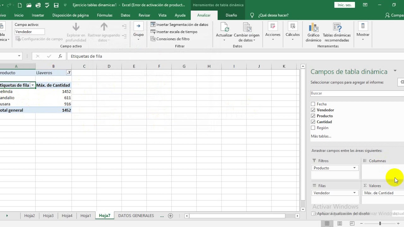Open the Fórmulas ribbon tab
404x227 pixels.
pos(105,15)
